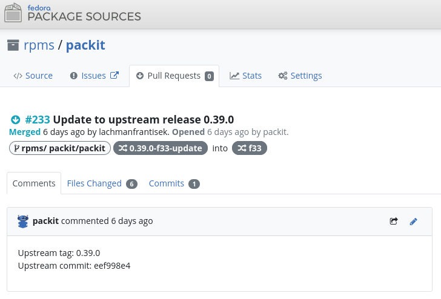Open the packit project link

pos(85,45)
